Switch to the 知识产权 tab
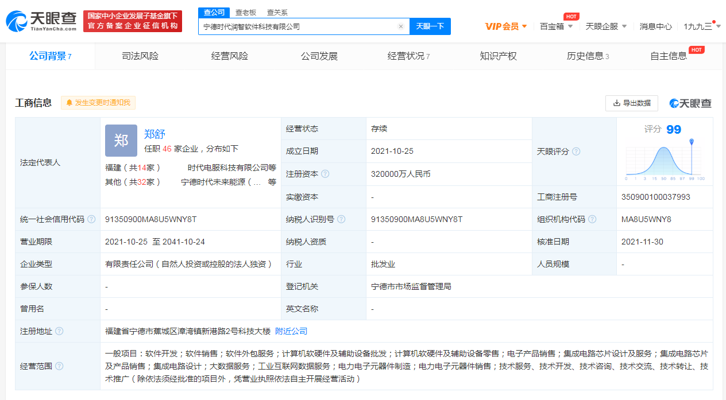The image size is (726, 400). click(499, 56)
